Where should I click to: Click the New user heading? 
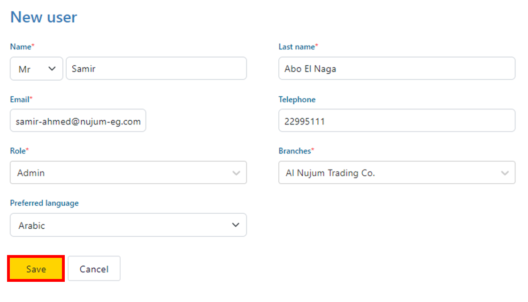click(x=44, y=17)
